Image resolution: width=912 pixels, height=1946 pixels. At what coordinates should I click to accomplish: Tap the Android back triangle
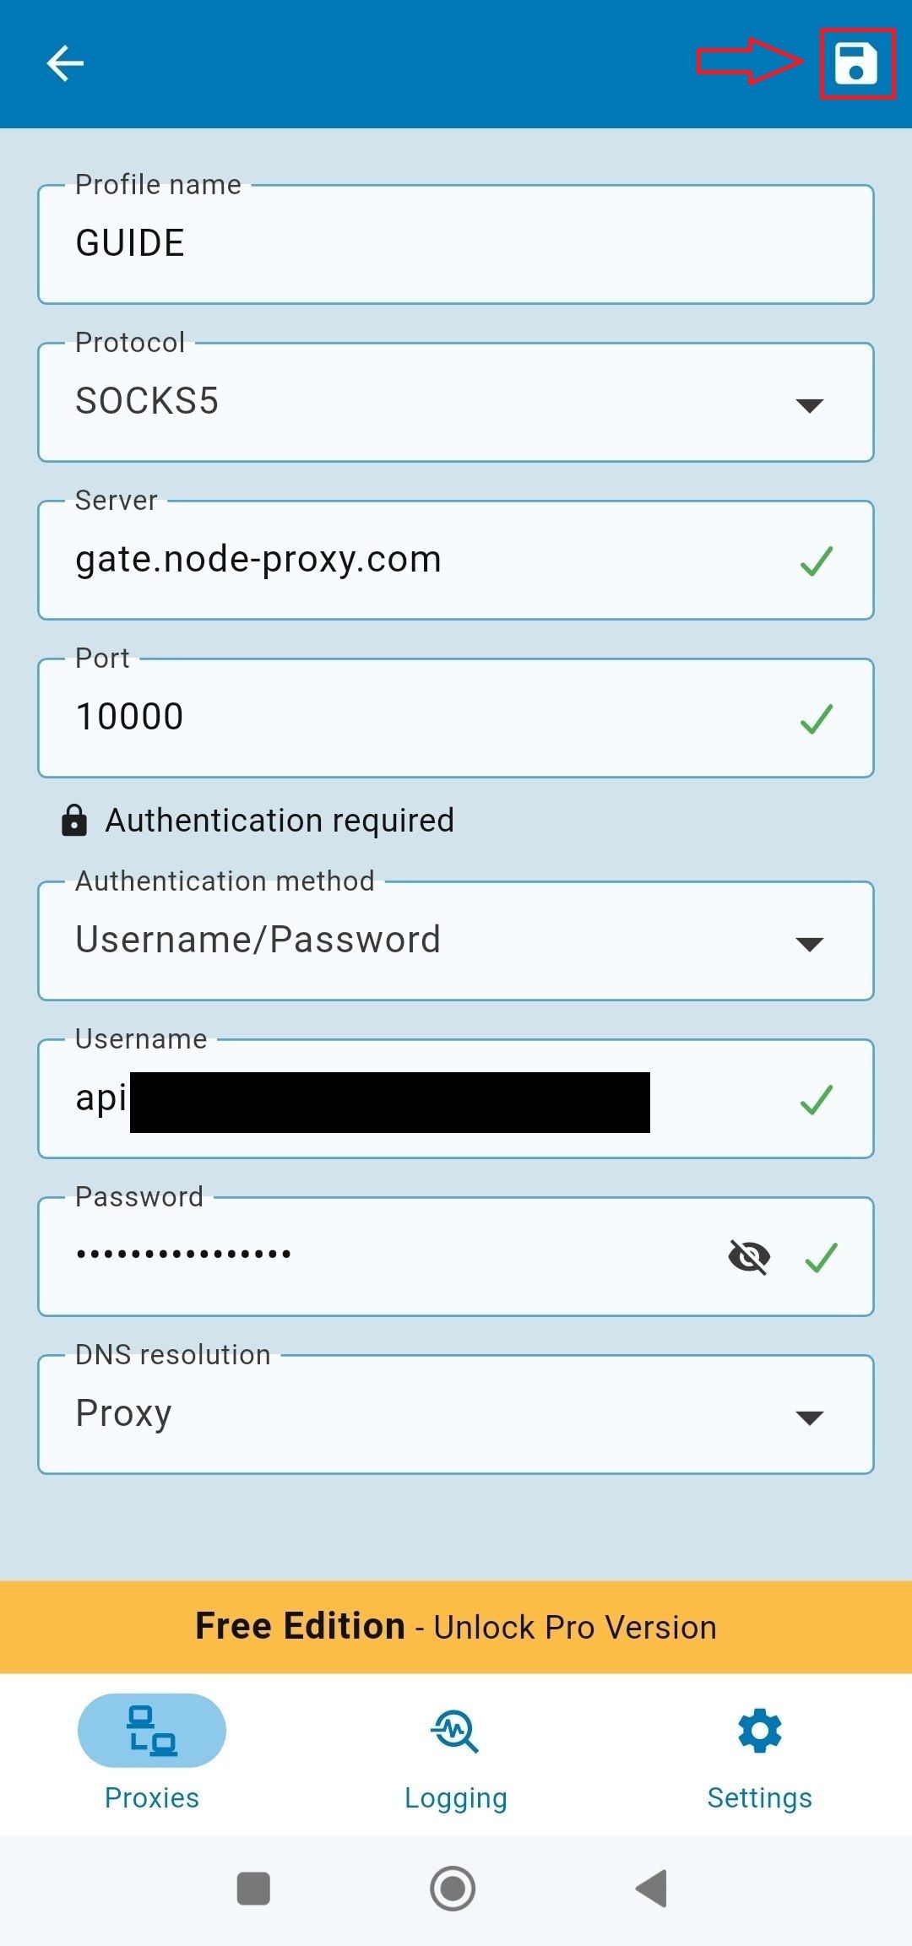click(x=652, y=1889)
